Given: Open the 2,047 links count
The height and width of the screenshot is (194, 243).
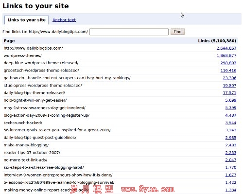Looking at the screenshot, I should point(231,160).
